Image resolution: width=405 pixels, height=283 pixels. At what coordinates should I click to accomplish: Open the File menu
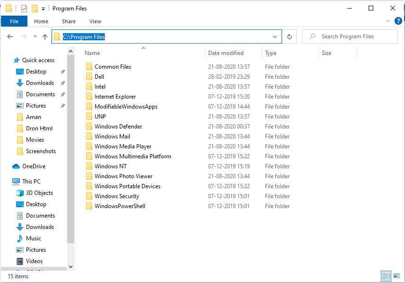click(14, 21)
